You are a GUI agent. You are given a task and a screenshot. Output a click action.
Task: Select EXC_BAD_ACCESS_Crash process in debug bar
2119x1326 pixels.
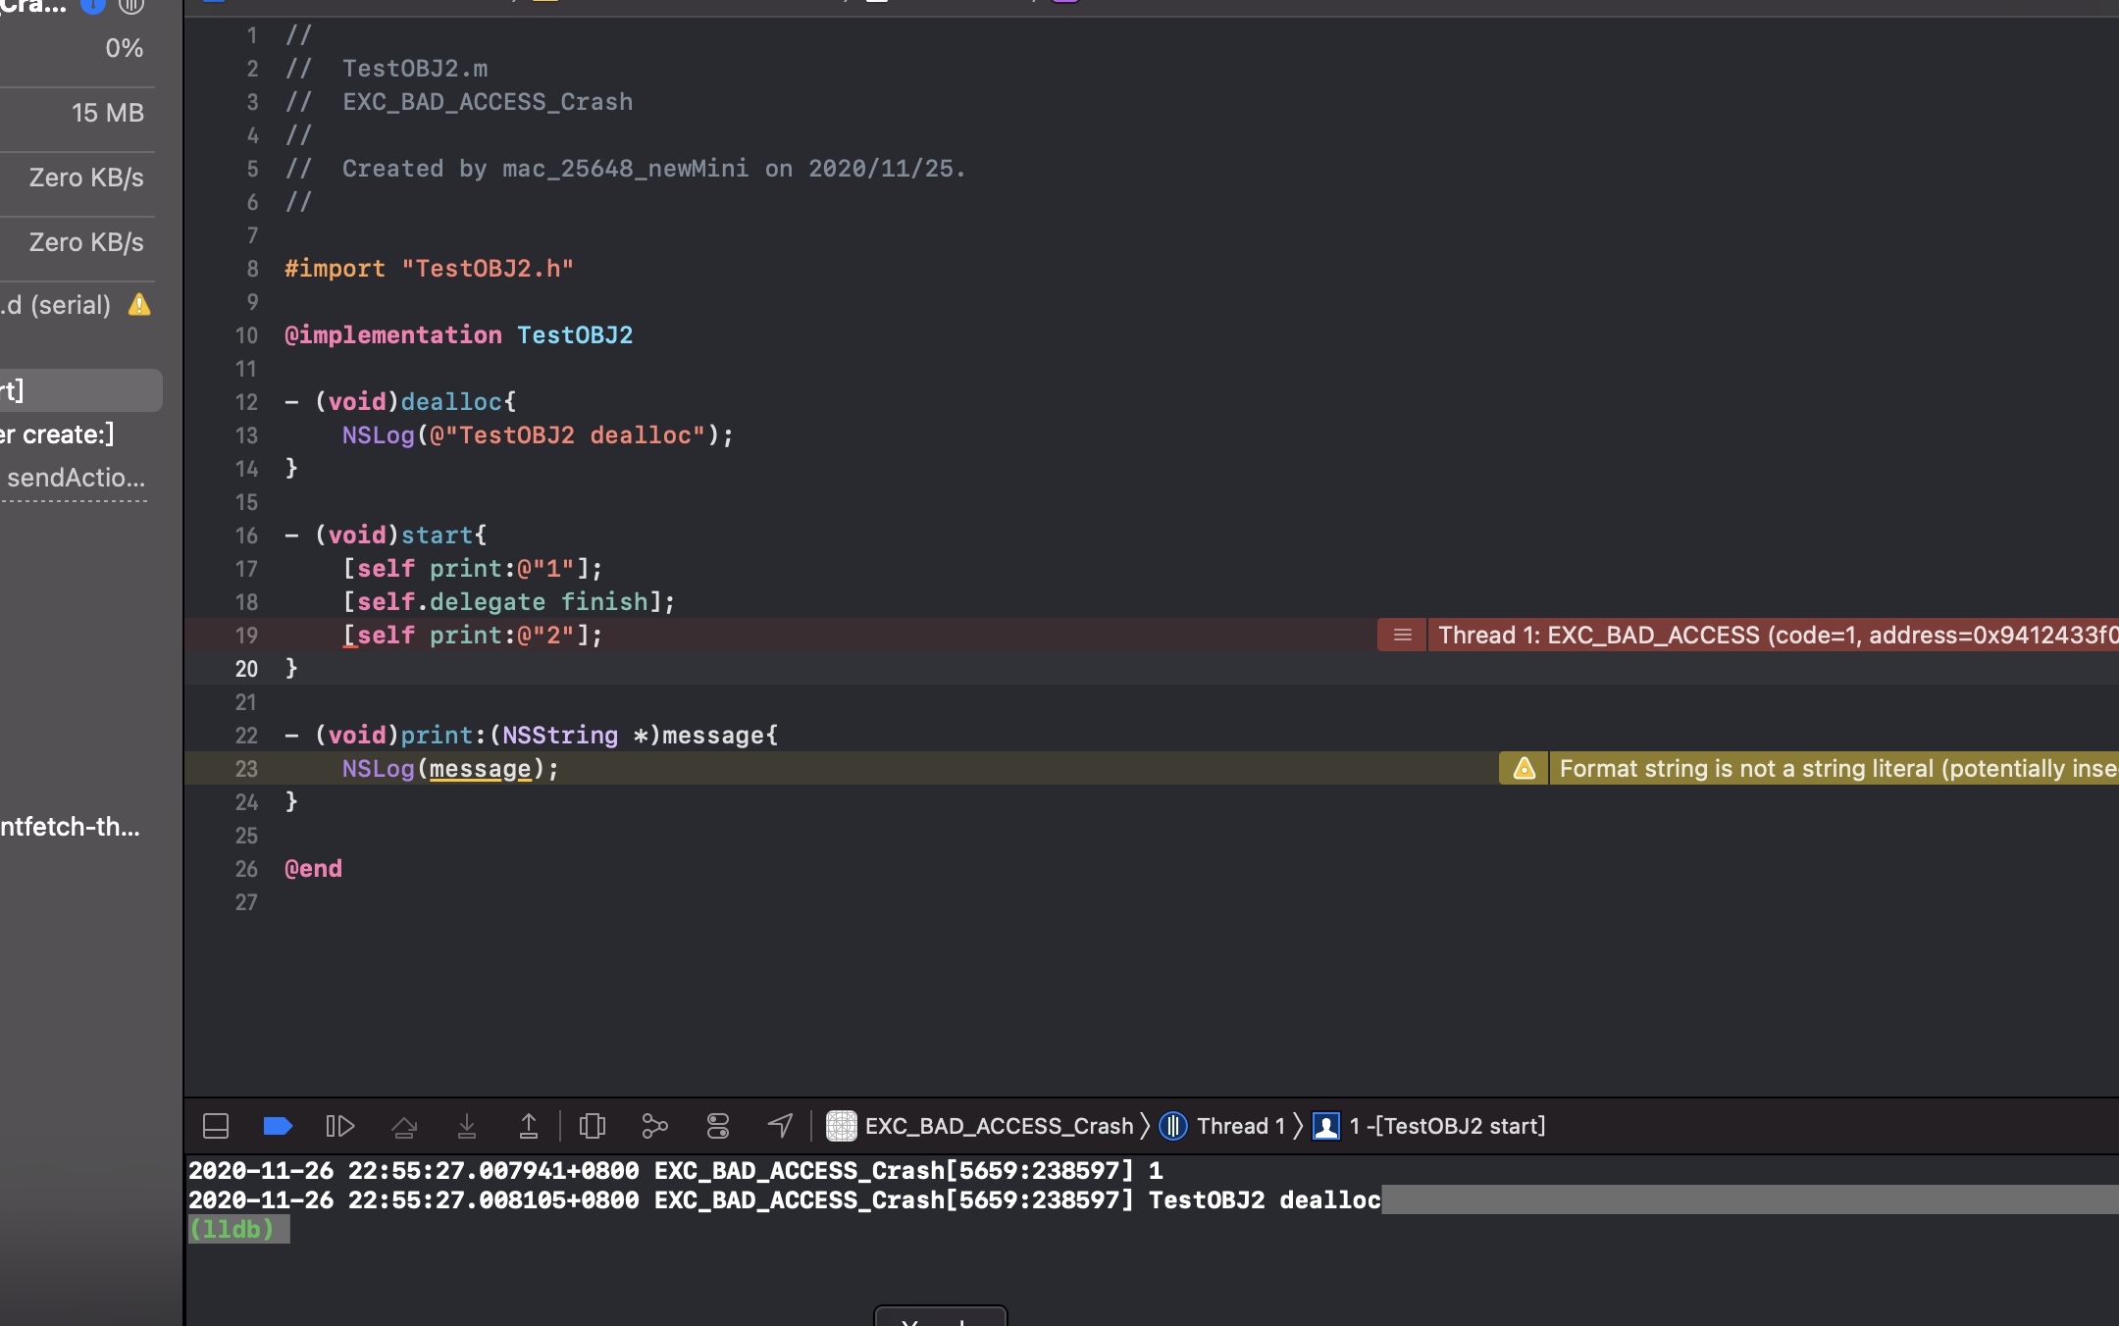[x=979, y=1126]
